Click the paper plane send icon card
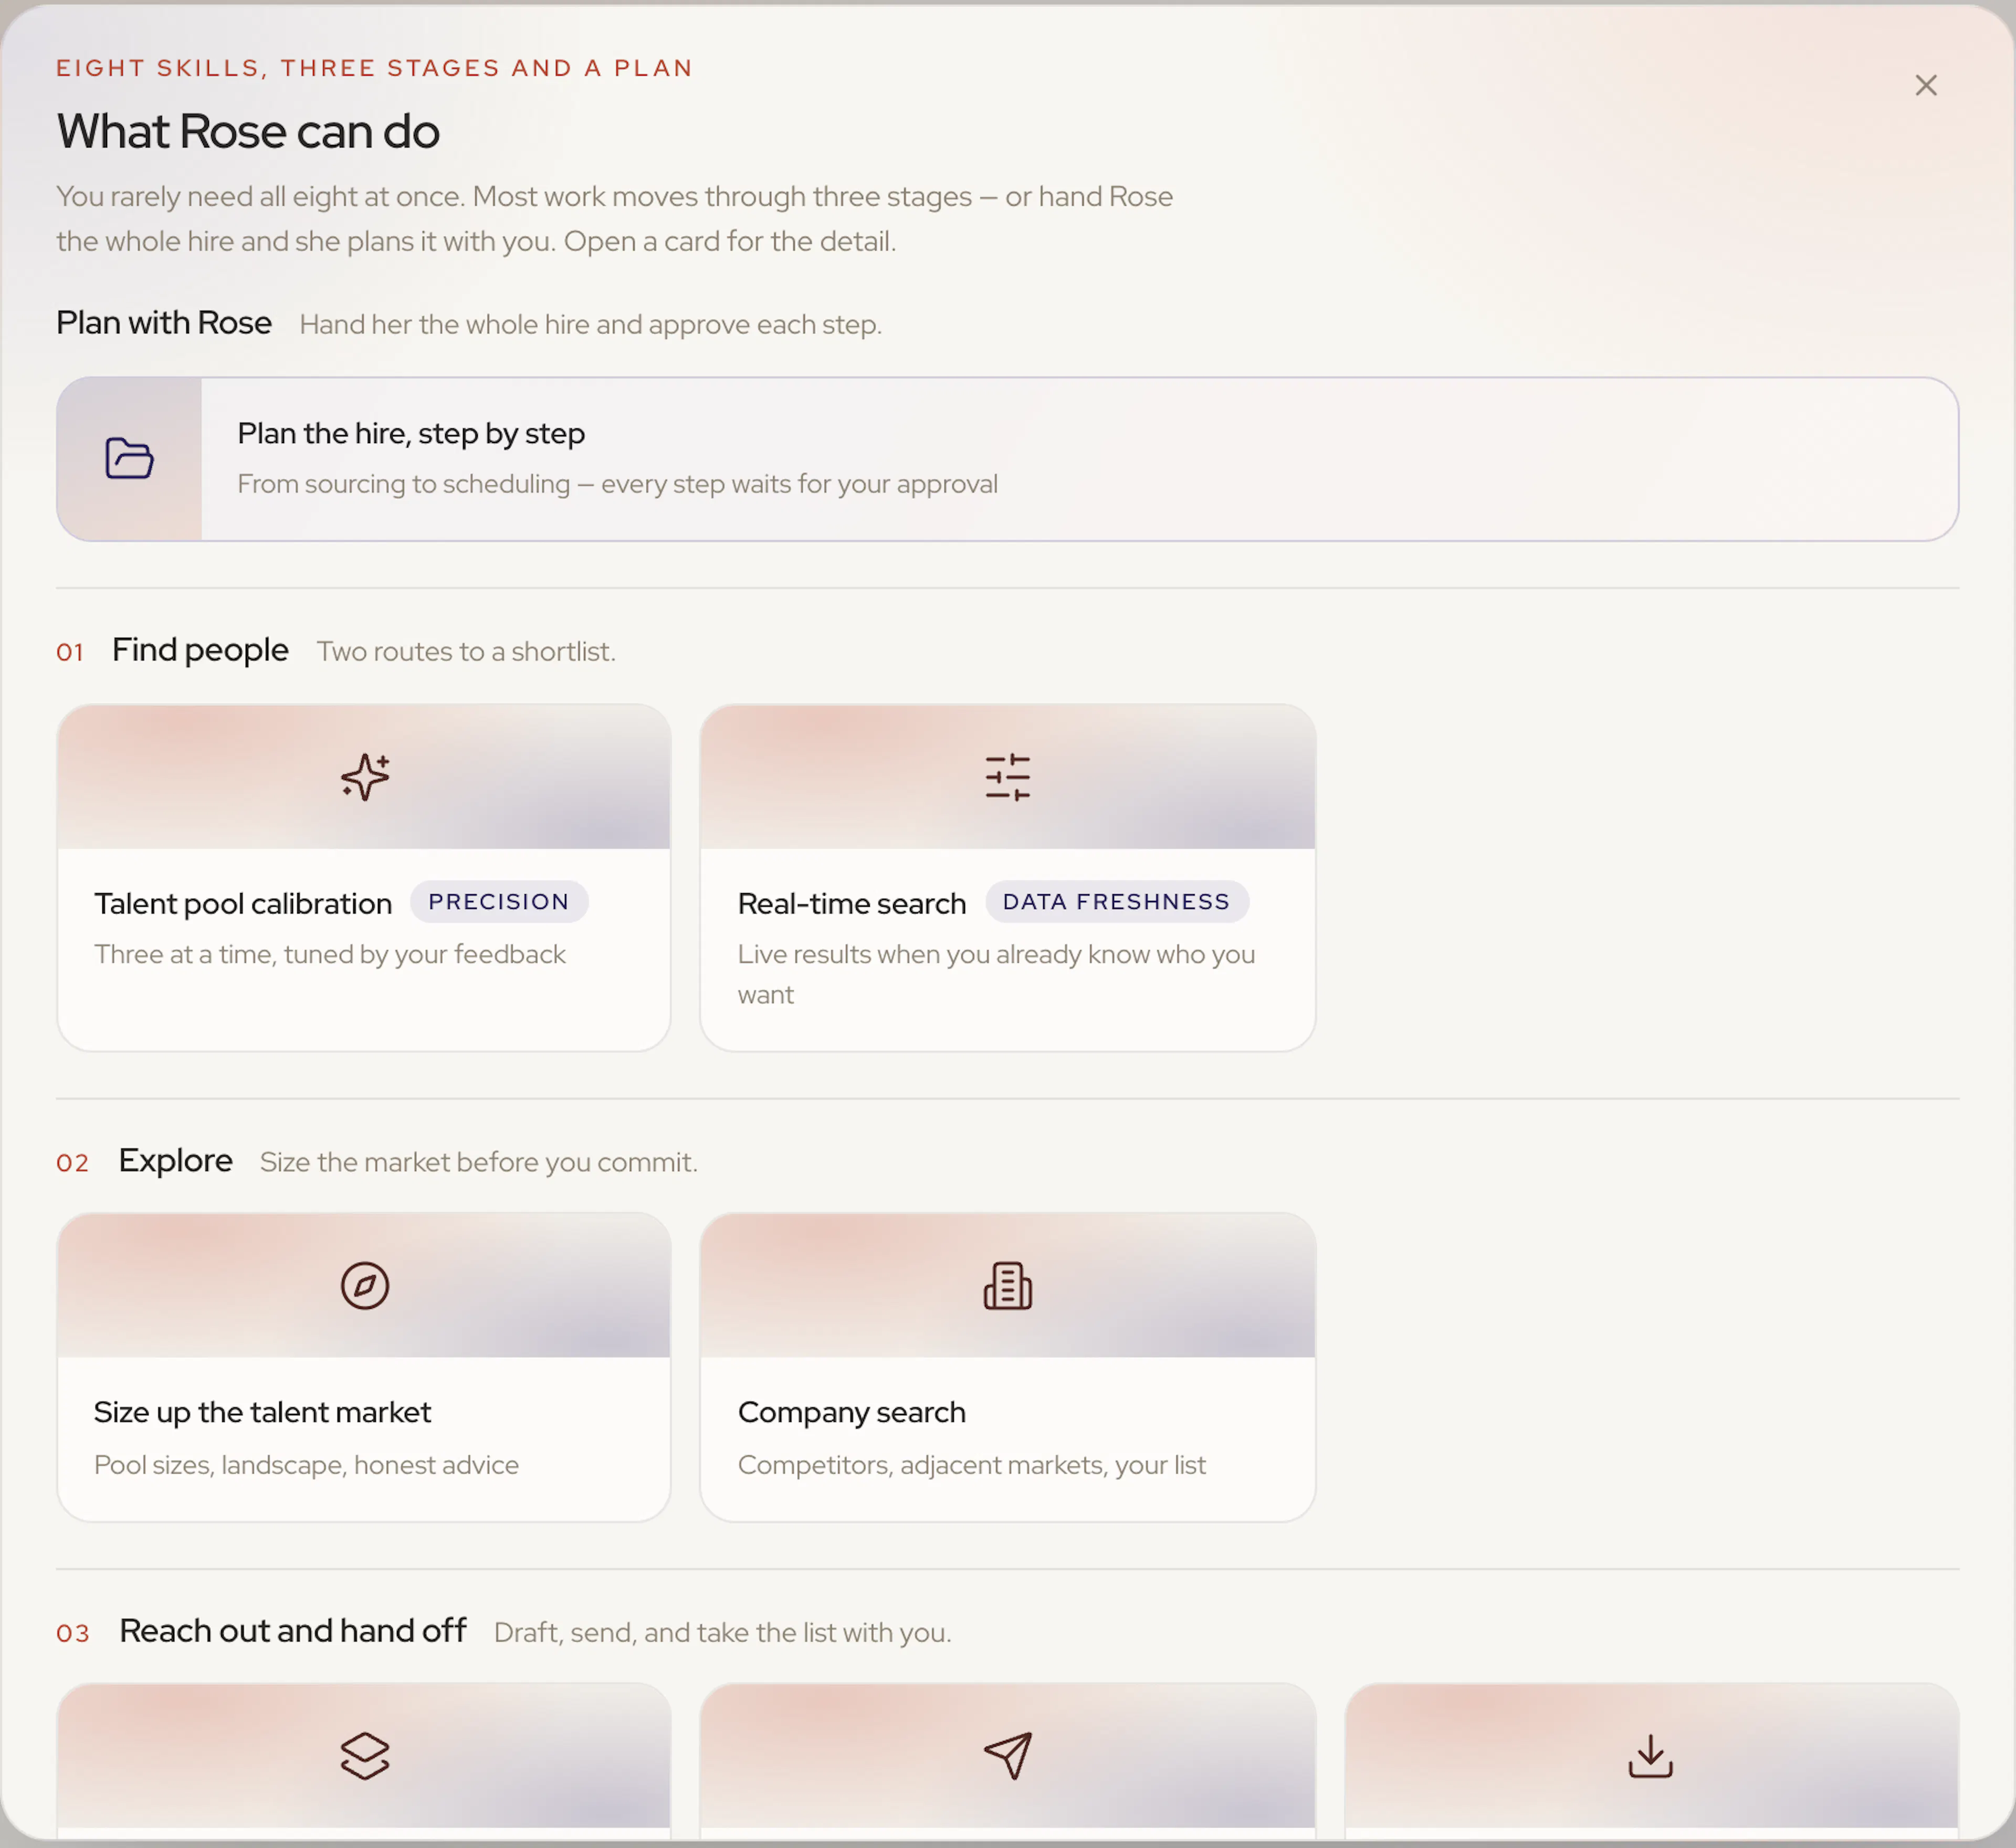This screenshot has height=1848, width=2016. tap(1007, 1756)
